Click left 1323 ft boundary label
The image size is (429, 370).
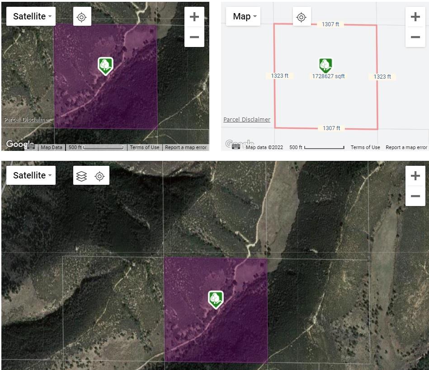(x=280, y=76)
